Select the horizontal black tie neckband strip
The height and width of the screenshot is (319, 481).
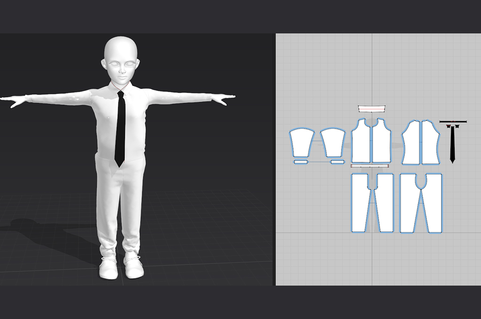pyautogui.click(x=453, y=122)
